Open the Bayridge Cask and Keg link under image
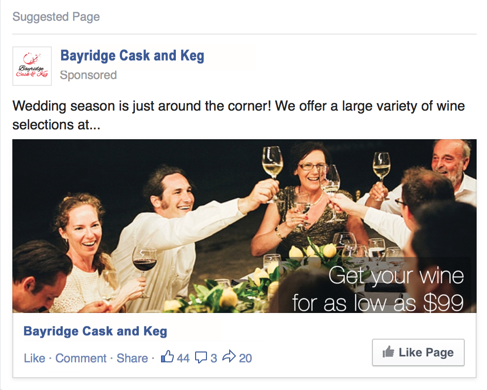Image resolution: width=487 pixels, height=390 pixels. 95,331
